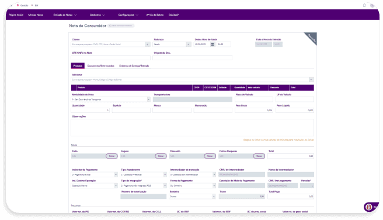Click the Total Pago field
This screenshot has width=383, height=220.
pos(291,197)
